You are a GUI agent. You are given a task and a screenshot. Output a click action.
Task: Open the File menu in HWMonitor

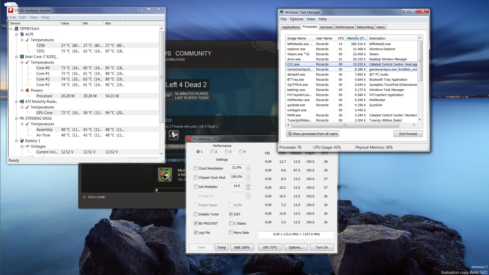(x=13, y=17)
